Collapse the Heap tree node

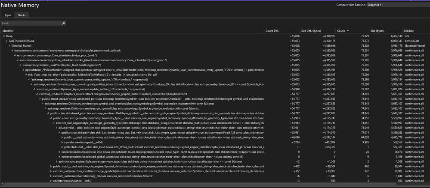[4, 36]
